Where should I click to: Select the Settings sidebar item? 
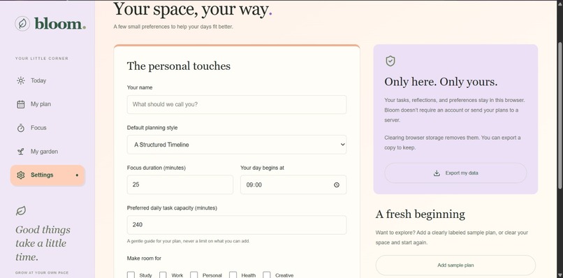pyautogui.click(x=47, y=175)
